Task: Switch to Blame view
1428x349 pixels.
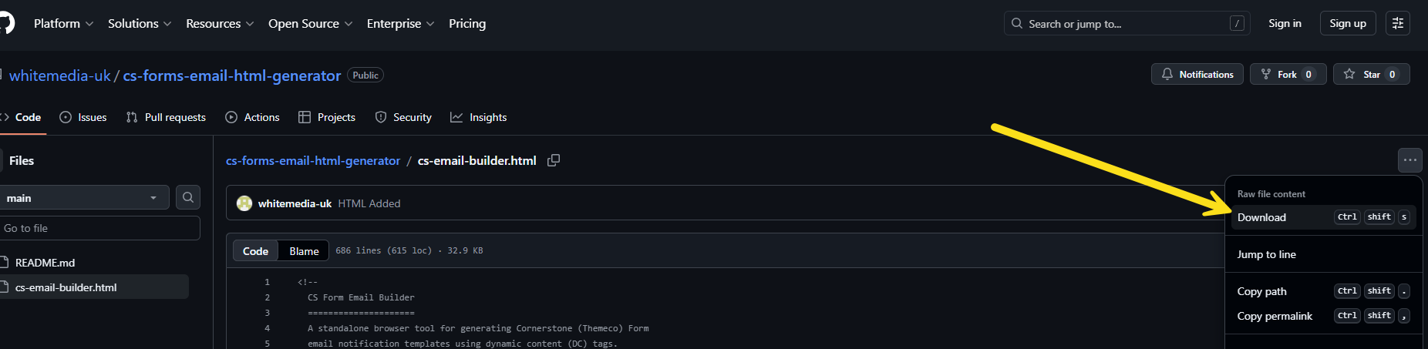Action: [x=304, y=251]
